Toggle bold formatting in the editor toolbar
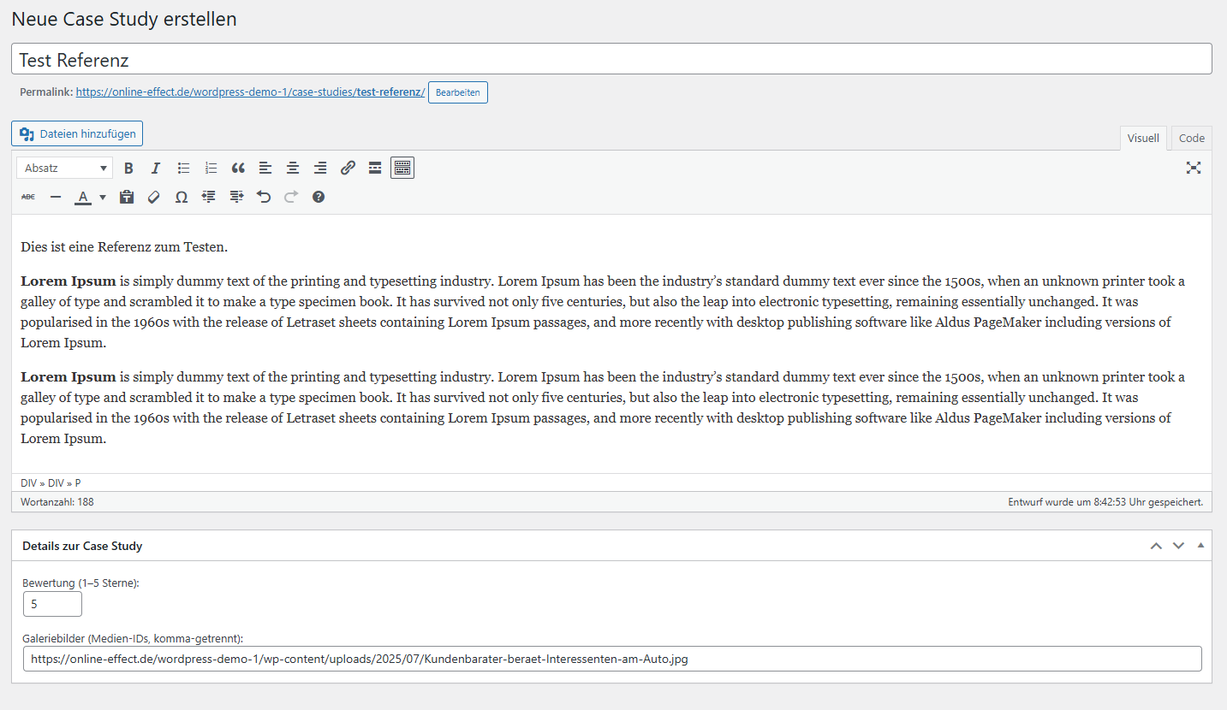 pyautogui.click(x=128, y=169)
